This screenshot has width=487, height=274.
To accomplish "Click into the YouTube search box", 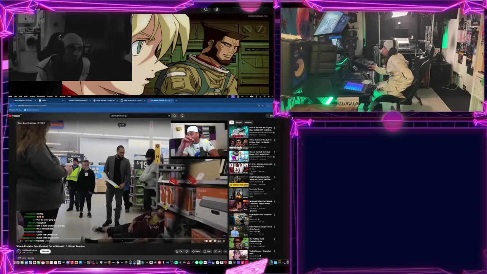I will [139, 116].
